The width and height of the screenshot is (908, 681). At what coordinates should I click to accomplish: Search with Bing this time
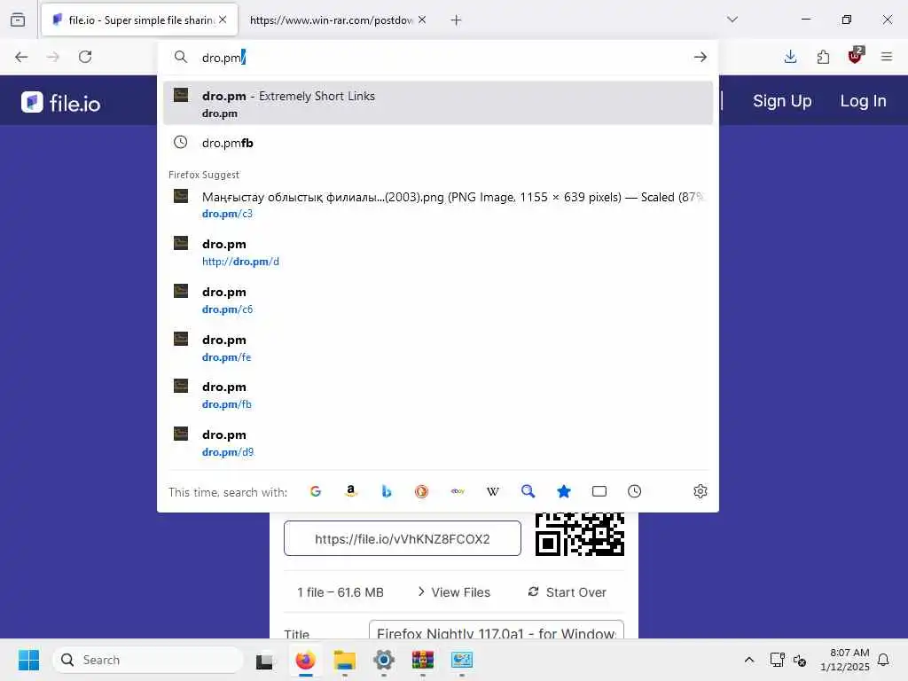coord(387,491)
